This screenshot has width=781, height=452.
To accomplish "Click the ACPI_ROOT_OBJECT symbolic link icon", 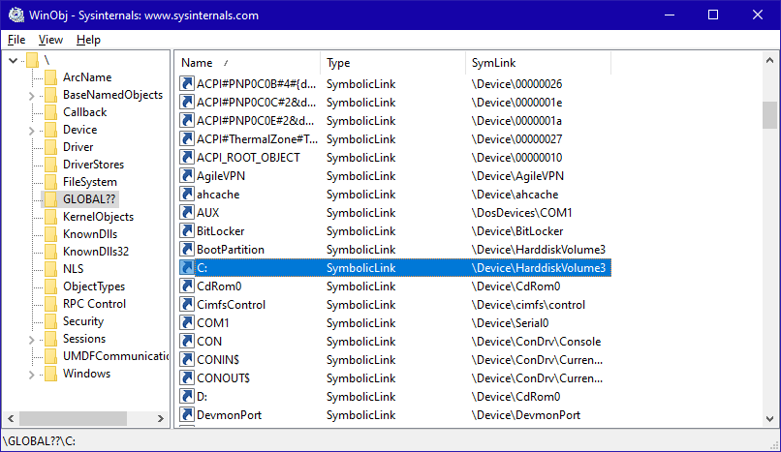I will (x=188, y=158).
